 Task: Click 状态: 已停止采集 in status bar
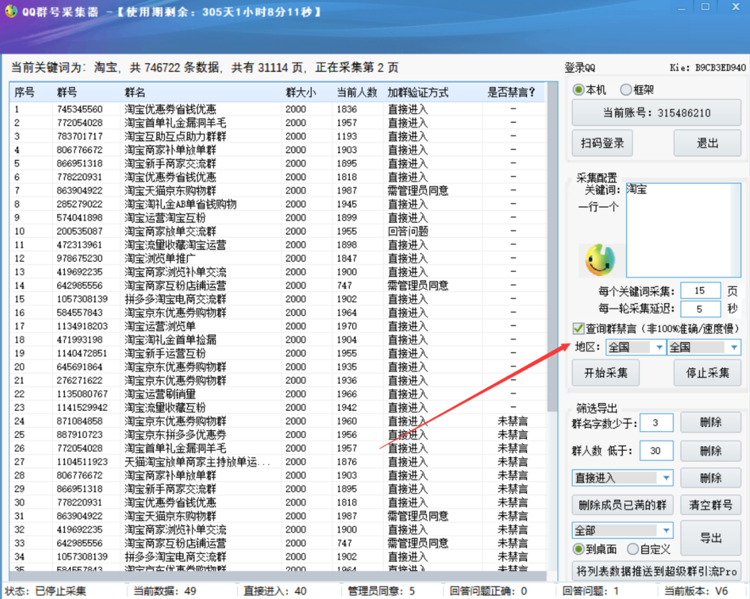[x=46, y=591]
